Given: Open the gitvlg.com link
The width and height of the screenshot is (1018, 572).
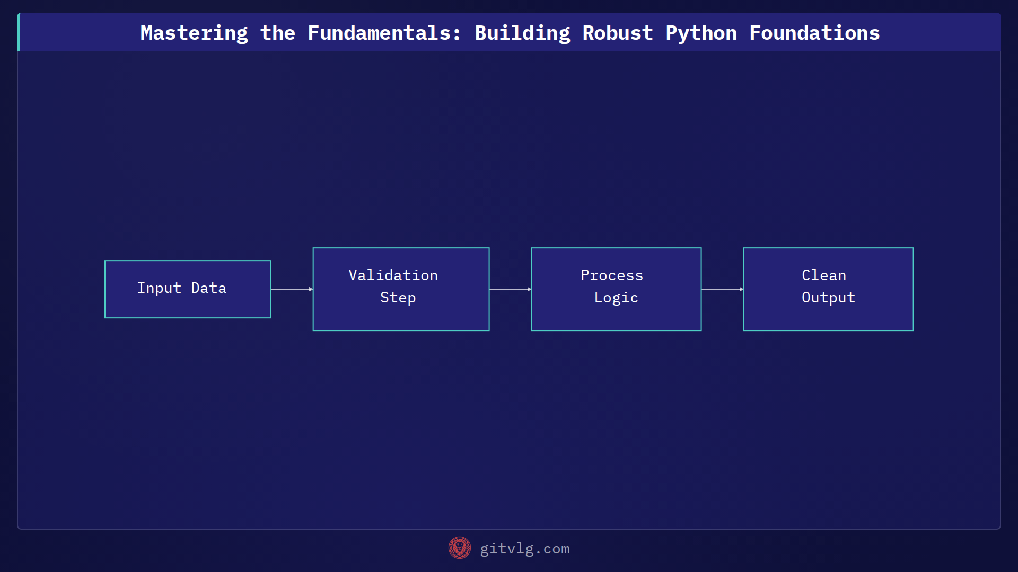Looking at the screenshot, I should click(524, 549).
